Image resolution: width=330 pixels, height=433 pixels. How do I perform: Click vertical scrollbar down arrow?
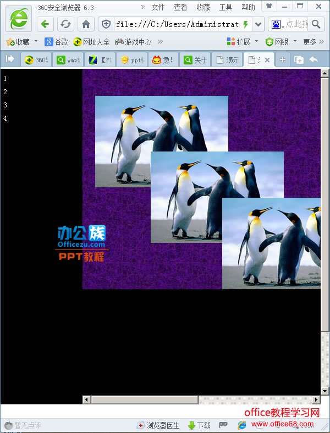pyautogui.click(x=324, y=391)
